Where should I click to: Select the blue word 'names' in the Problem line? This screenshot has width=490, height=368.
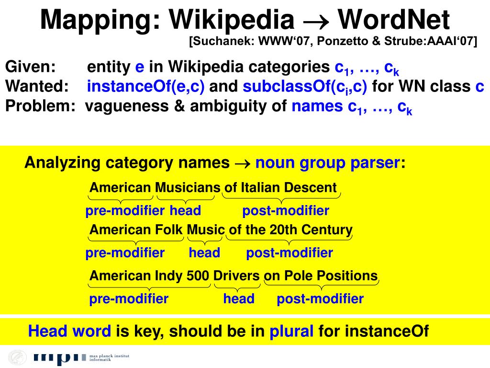tap(317, 106)
